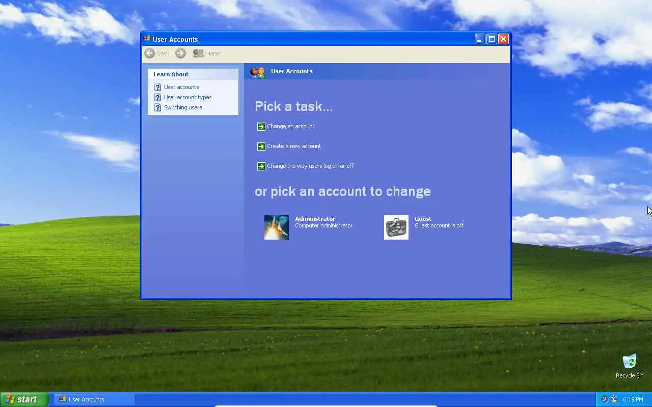Click help icon beside Switching users
Image resolution: width=652 pixels, height=407 pixels.
pyautogui.click(x=157, y=107)
